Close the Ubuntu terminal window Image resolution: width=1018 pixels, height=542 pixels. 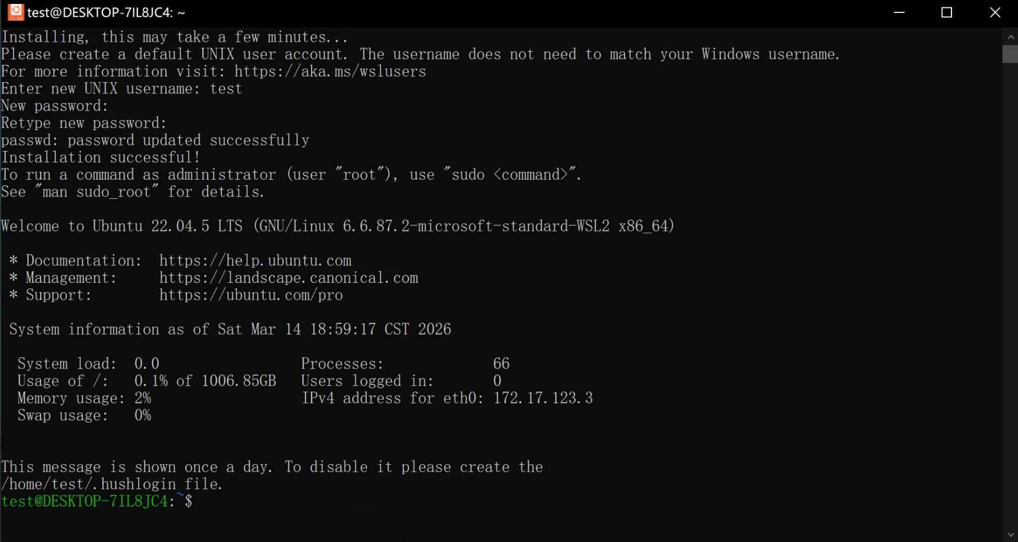[995, 12]
